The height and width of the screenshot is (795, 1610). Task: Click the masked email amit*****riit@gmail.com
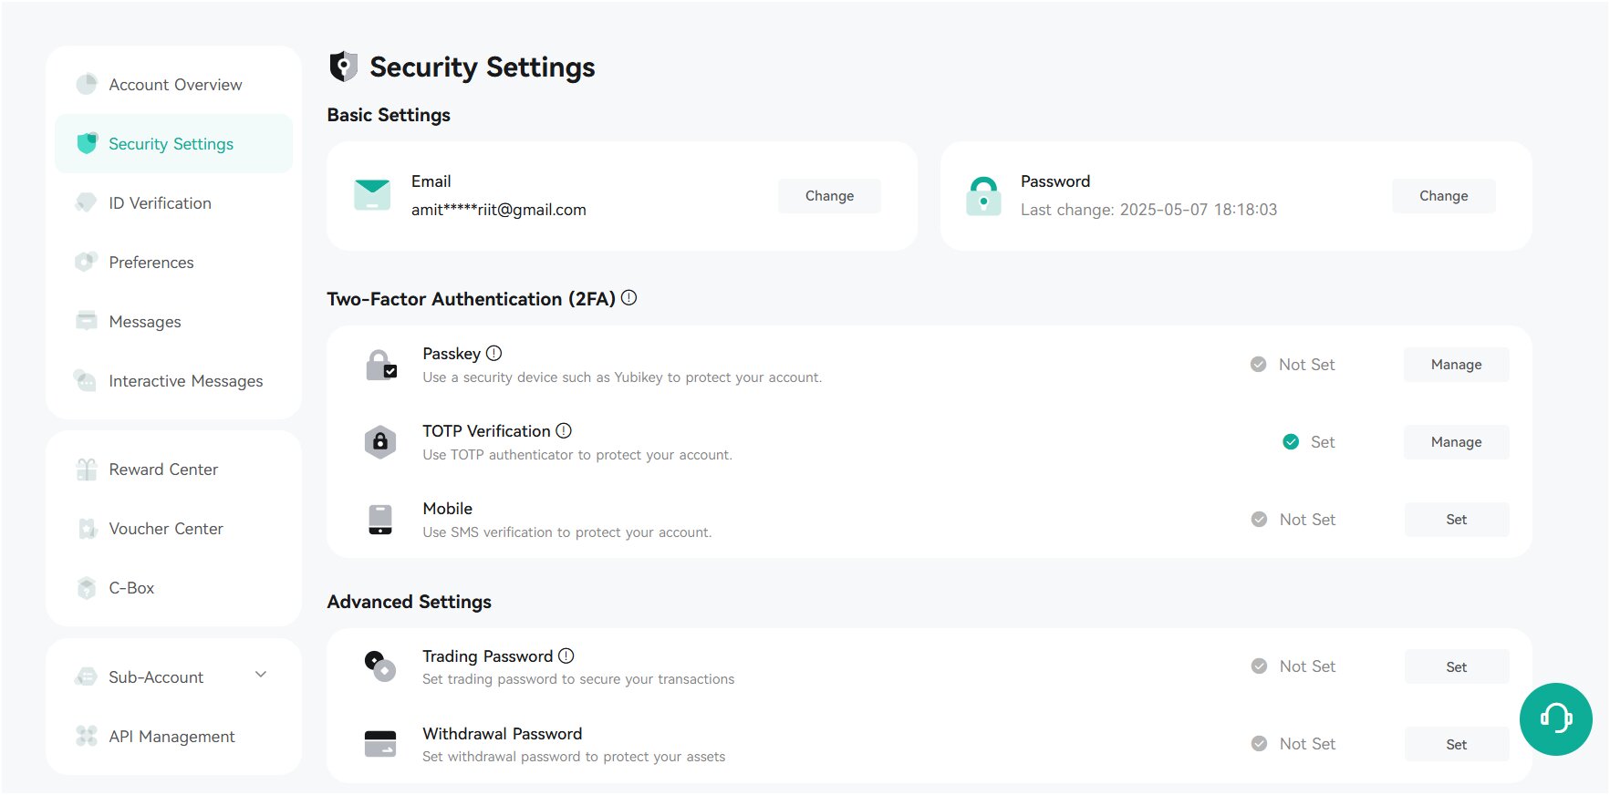coord(498,210)
